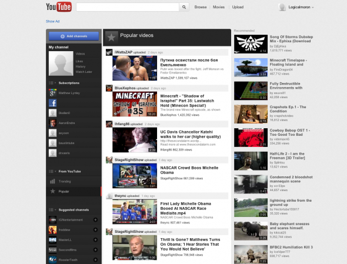347x264 pixels.
Task: Play the UC Davis Chancellor Katehi thumbnail
Action: (135, 140)
